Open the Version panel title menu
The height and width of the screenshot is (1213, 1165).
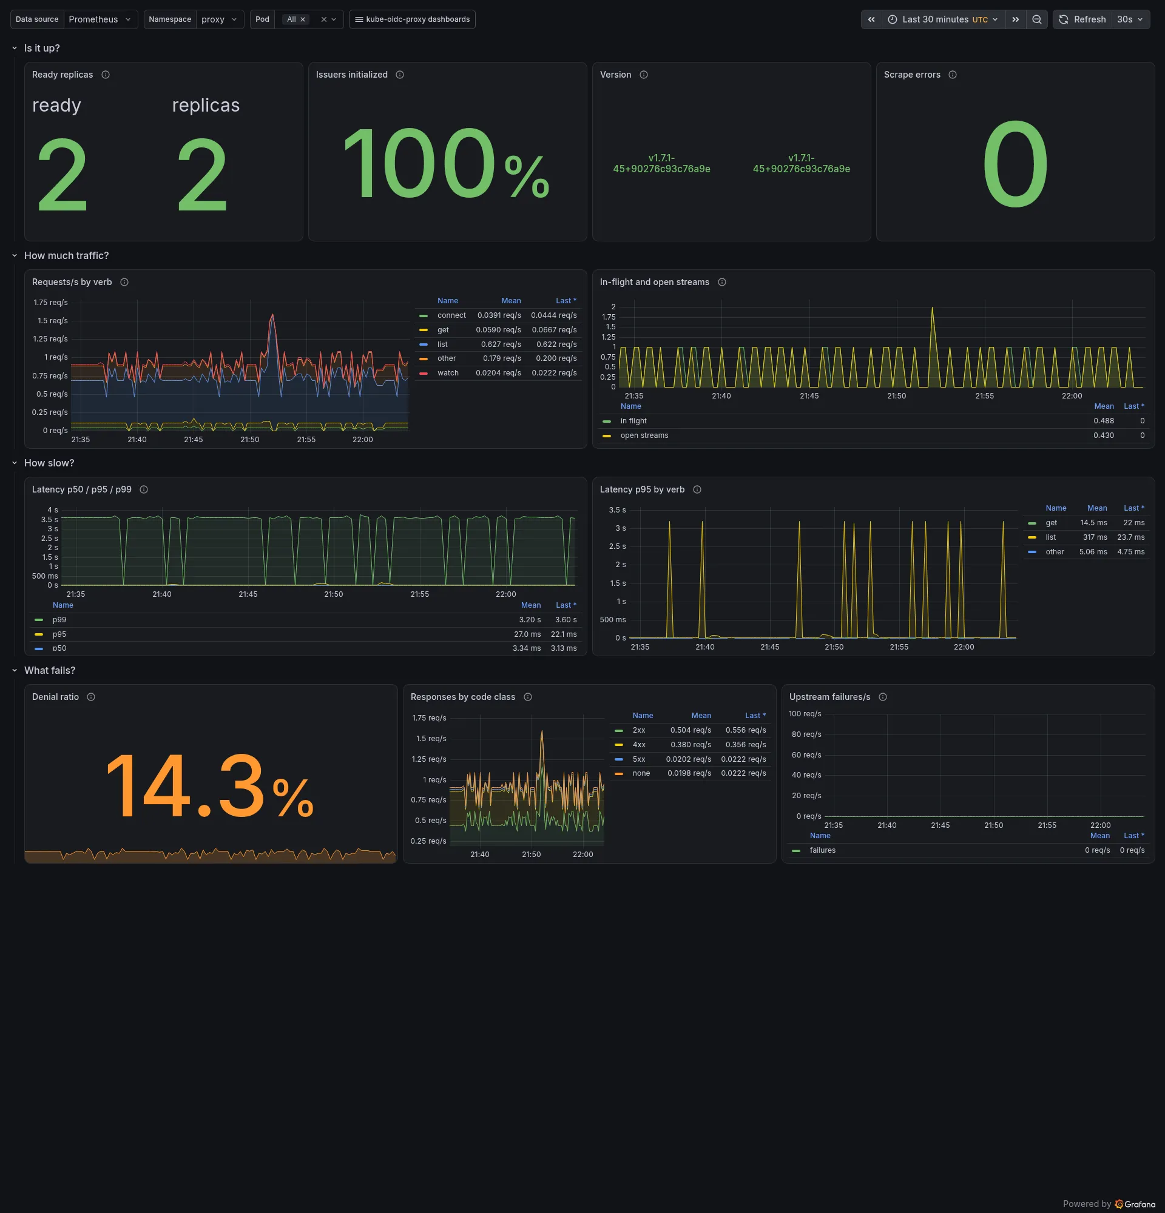coord(615,75)
